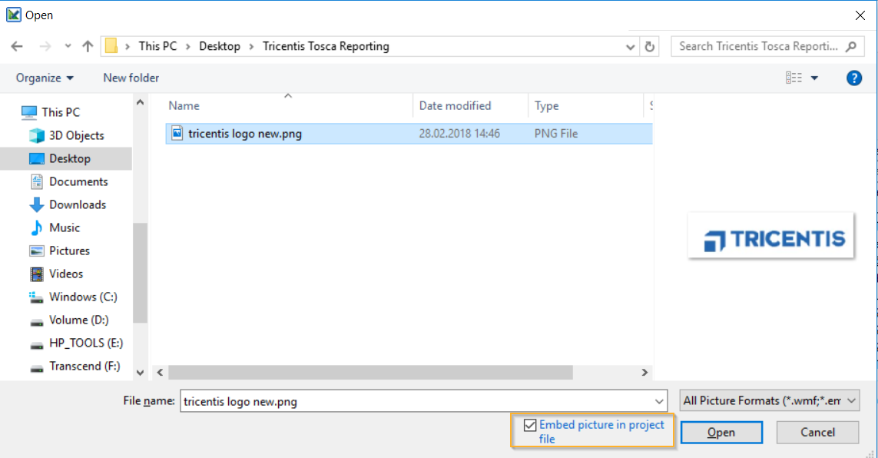
Task: Click the Documents page icon
Action: [36, 181]
